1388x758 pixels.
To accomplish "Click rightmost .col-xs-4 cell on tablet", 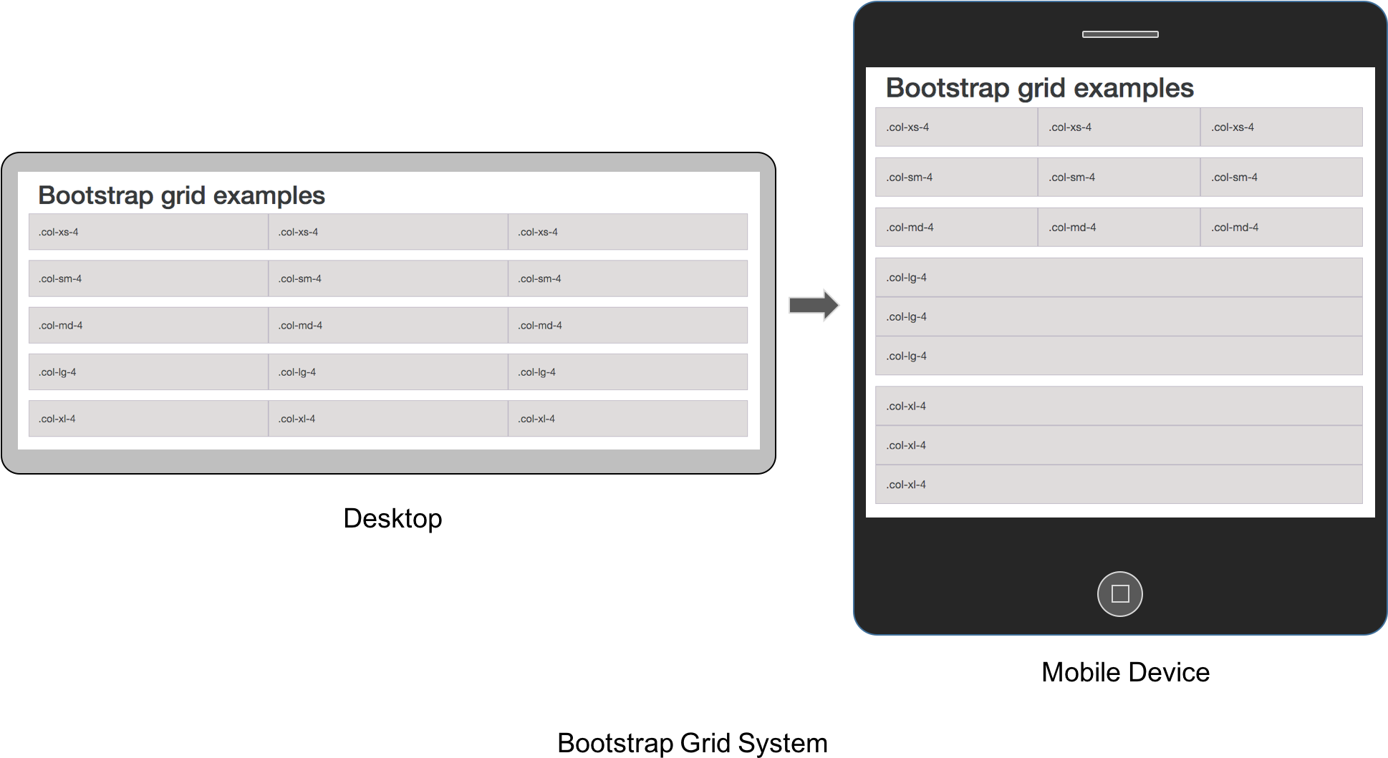I will 627,232.
